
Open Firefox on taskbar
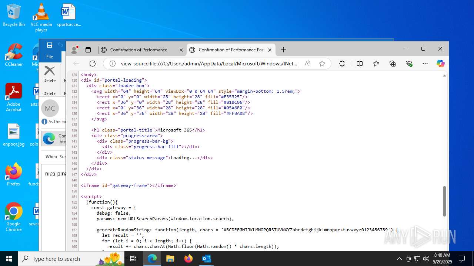tap(188, 259)
